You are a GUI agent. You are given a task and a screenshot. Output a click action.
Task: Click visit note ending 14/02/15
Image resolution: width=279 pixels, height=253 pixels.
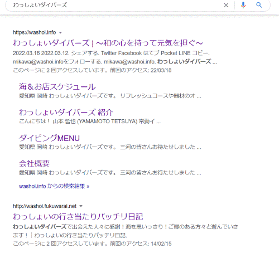pos(92,244)
